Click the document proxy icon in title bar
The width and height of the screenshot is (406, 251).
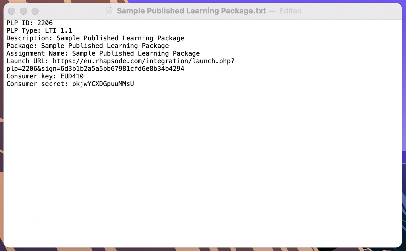(110, 11)
